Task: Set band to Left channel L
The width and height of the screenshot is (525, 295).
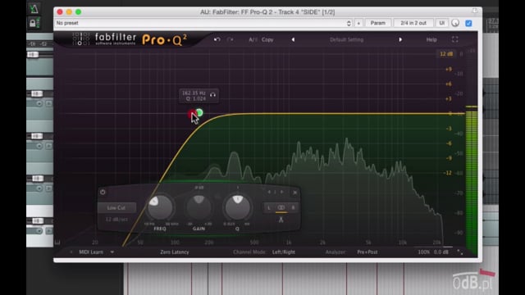Action: [x=268, y=207]
